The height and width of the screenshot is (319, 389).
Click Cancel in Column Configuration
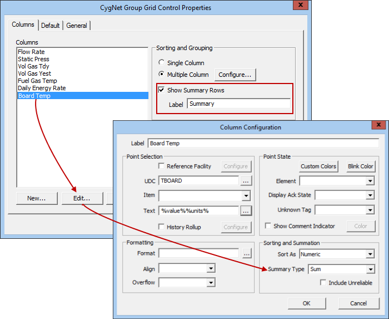tap(358, 303)
